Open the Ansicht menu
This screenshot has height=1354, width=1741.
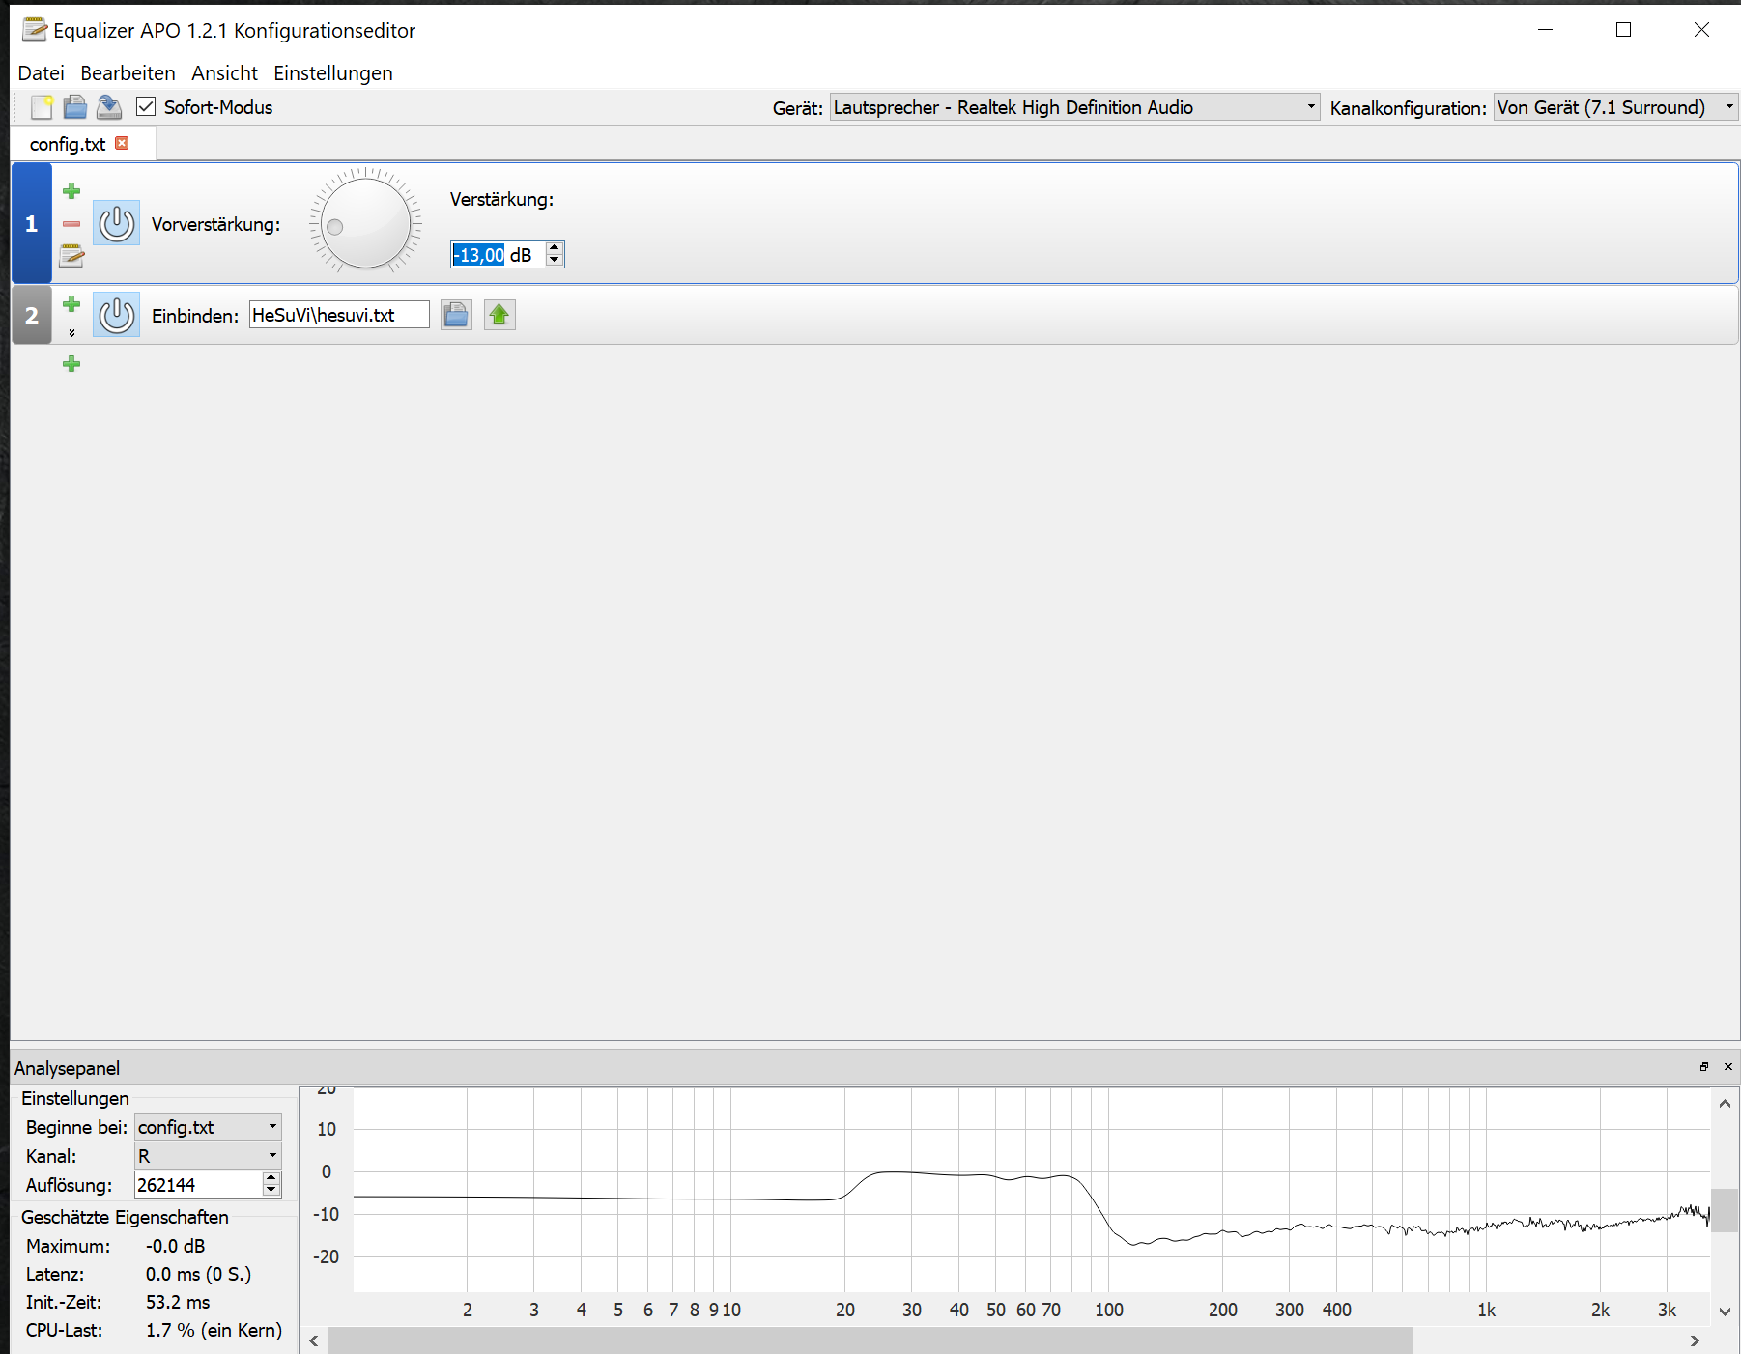click(224, 73)
